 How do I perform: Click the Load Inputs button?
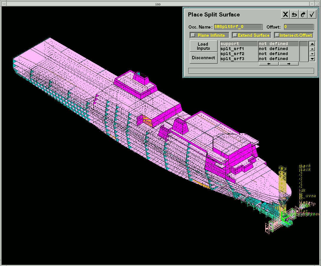point(203,46)
